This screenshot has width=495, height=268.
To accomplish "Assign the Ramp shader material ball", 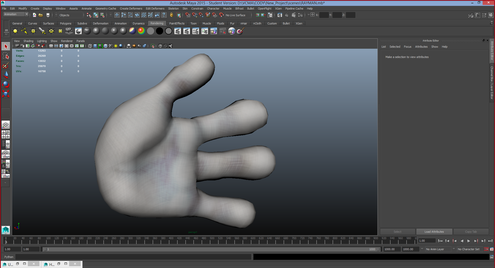I will (141, 31).
